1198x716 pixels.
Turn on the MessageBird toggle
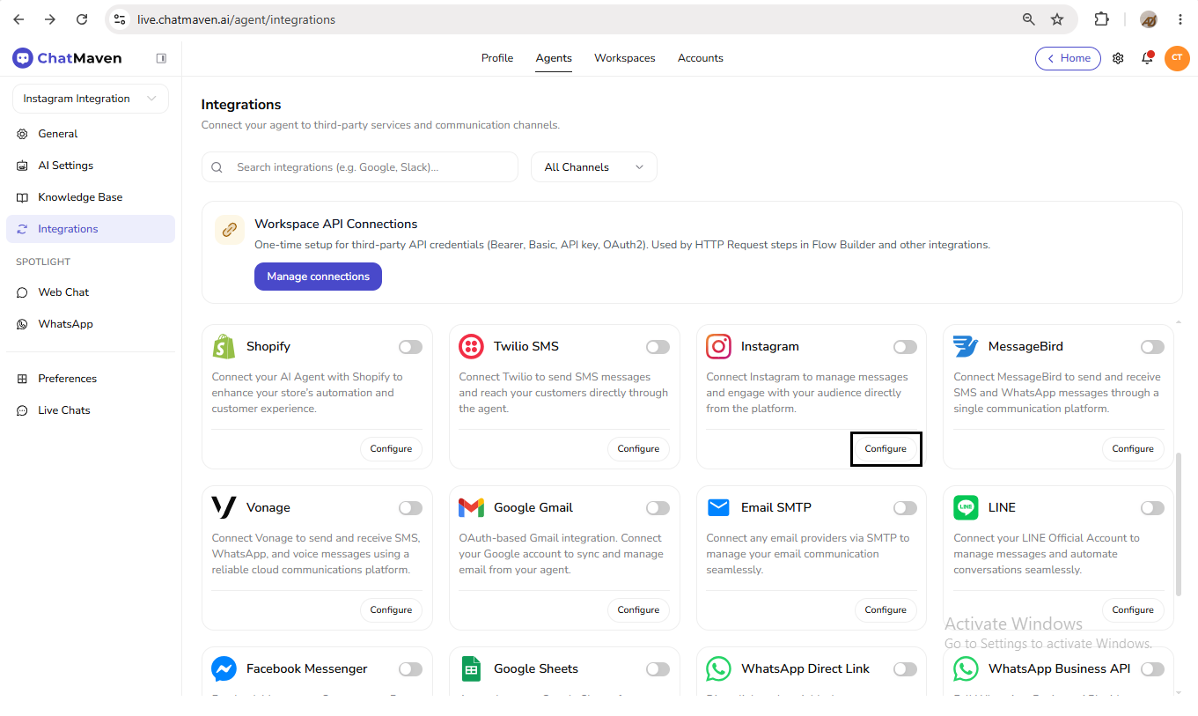click(x=1152, y=347)
